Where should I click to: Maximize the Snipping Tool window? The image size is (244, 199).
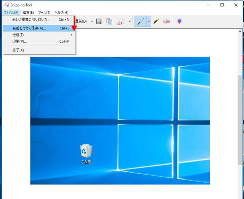point(222,5)
